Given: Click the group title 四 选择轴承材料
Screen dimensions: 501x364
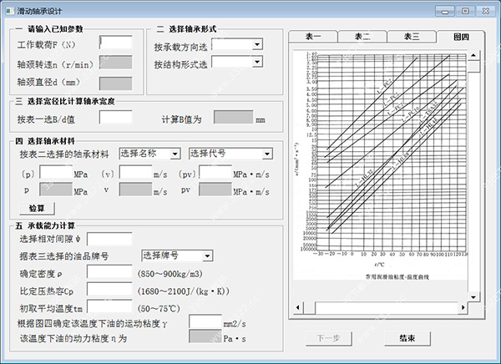Looking at the screenshot, I should pyautogui.click(x=45, y=141).
